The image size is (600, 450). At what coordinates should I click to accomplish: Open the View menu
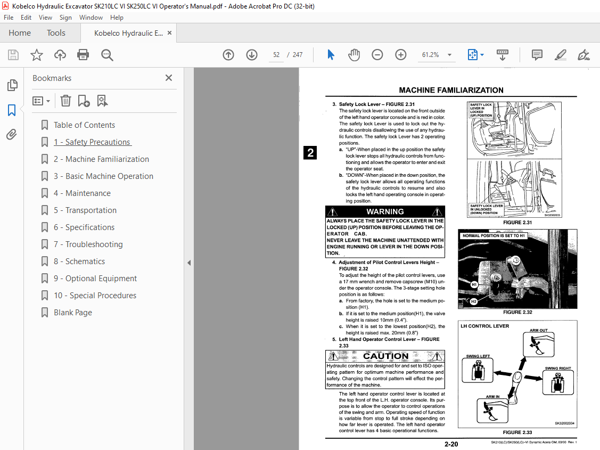tap(45, 18)
